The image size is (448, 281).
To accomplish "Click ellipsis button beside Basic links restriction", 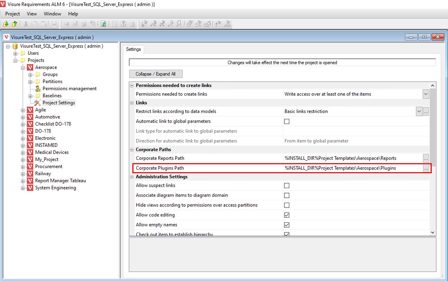I will [426, 112].
